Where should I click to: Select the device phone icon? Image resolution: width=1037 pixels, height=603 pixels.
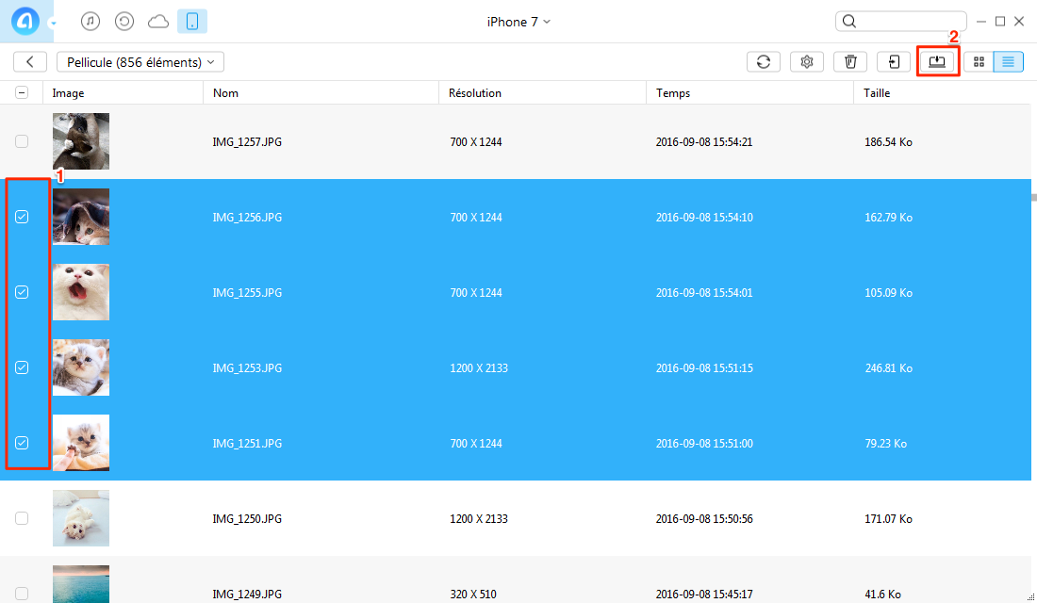tap(191, 21)
